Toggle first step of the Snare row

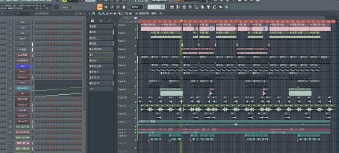(x=36, y=39)
